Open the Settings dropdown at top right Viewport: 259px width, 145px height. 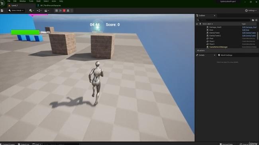pos(251,11)
